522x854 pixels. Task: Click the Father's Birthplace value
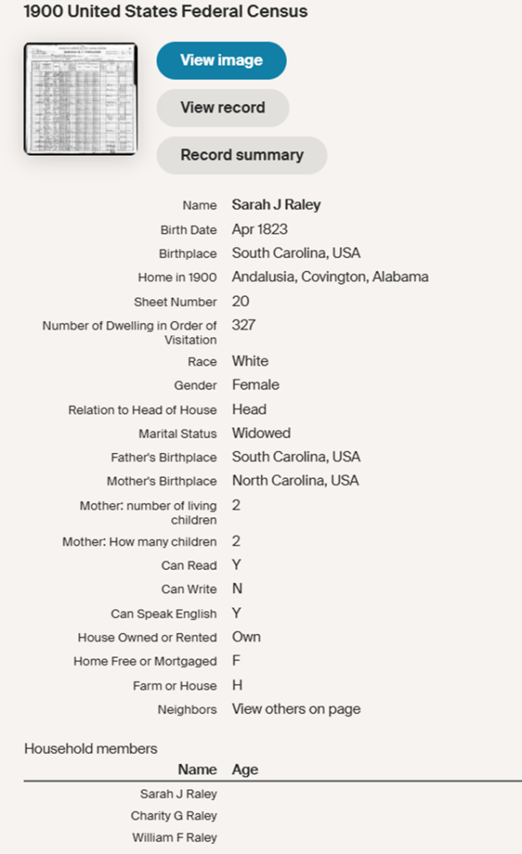pos(296,457)
